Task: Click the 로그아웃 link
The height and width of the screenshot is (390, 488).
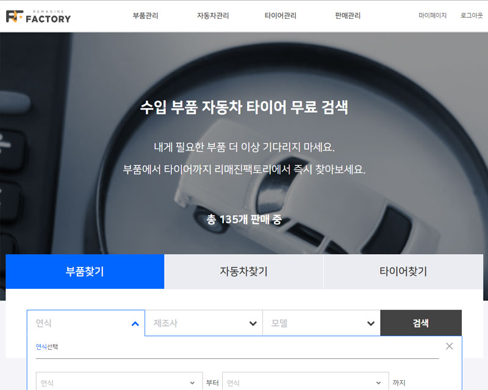Action: [472, 16]
